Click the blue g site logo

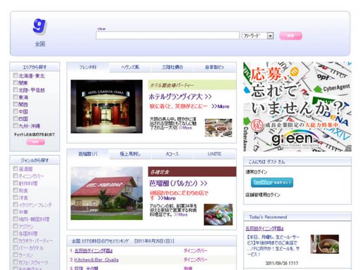coord(39,26)
